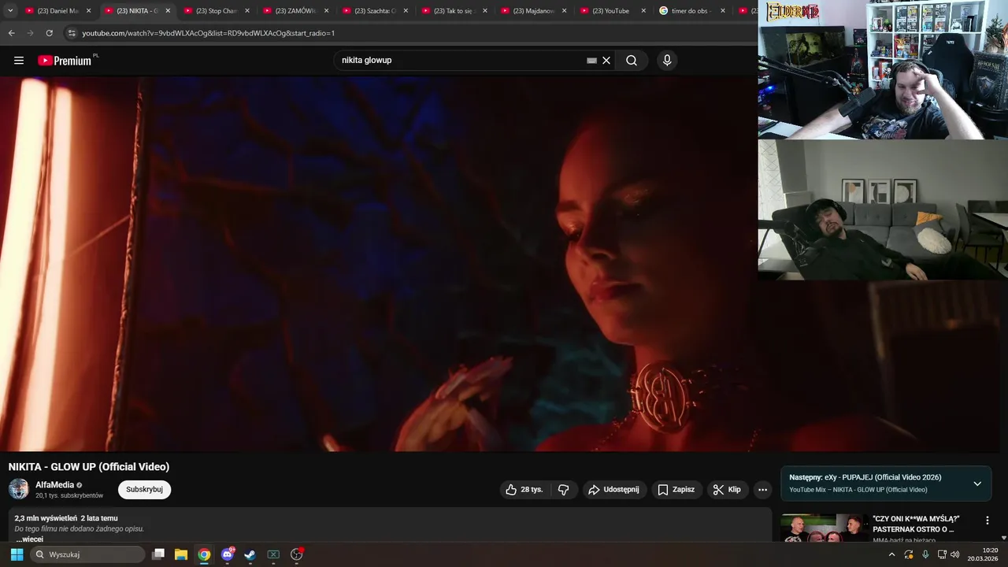Clear the 'nikita glowup' search text

pyautogui.click(x=606, y=61)
